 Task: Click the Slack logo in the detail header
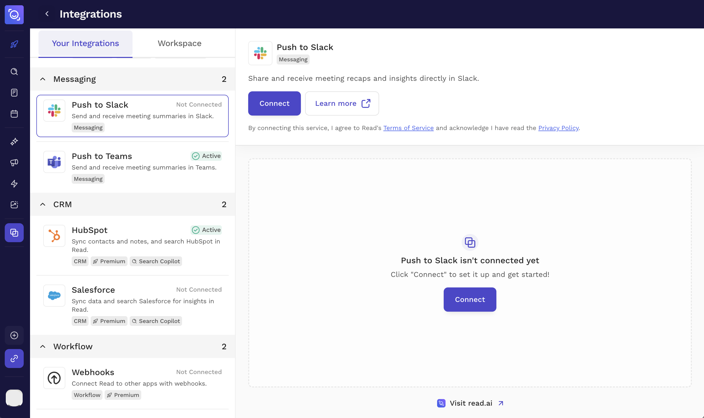click(260, 53)
